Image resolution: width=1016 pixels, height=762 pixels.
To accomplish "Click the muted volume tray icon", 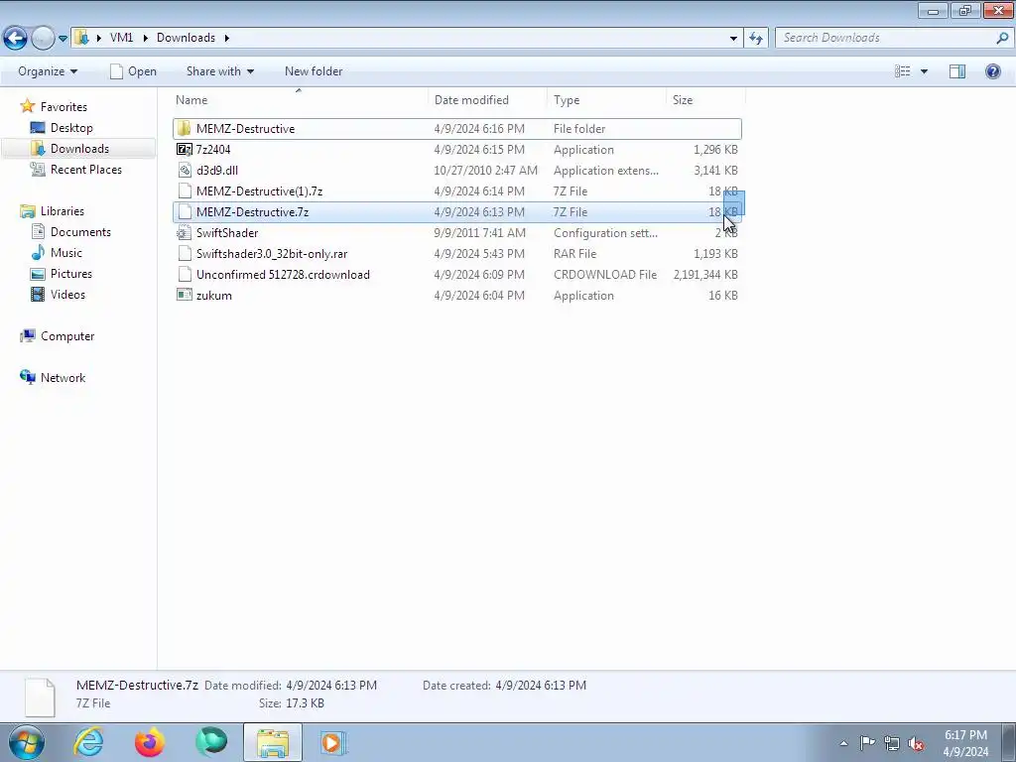I will tap(916, 743).
